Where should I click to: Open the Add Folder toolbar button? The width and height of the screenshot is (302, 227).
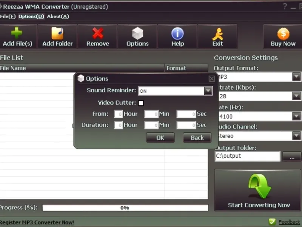(x=57, y=36)
